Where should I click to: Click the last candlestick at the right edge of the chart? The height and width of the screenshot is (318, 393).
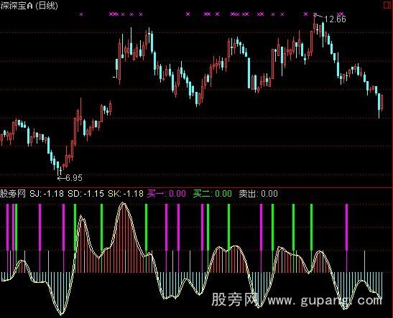[x=382, y=102]
